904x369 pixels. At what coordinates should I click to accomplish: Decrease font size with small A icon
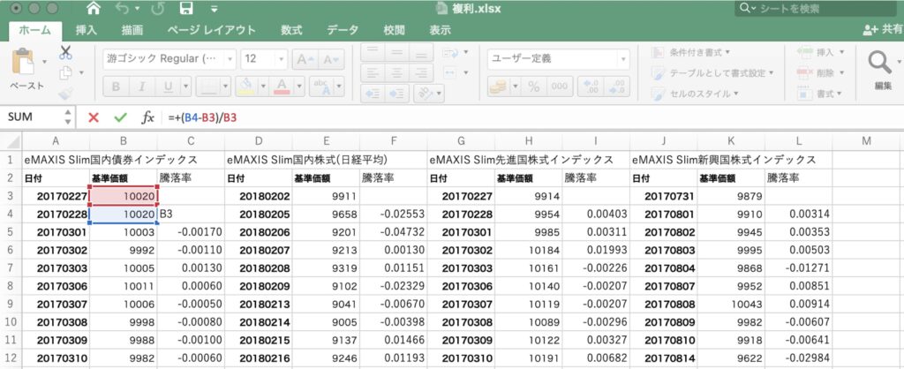point(330,59)
